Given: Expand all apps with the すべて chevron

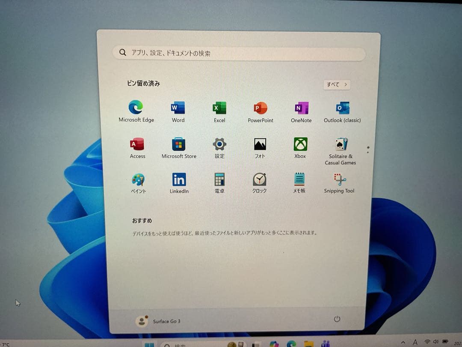Looking at the screenshot, I should (x=337, y=84).
